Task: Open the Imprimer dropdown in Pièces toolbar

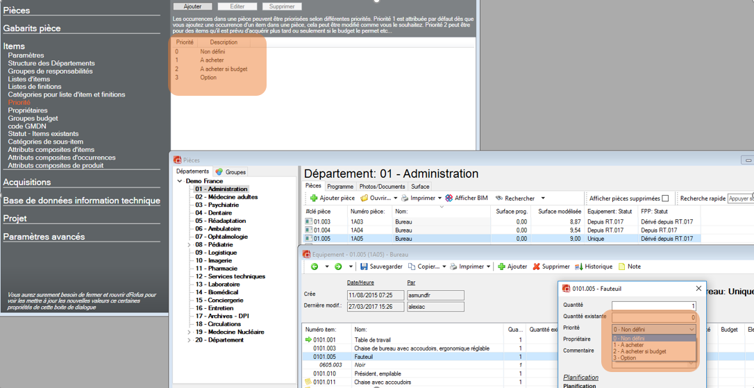Action: (x=439, y=199)
